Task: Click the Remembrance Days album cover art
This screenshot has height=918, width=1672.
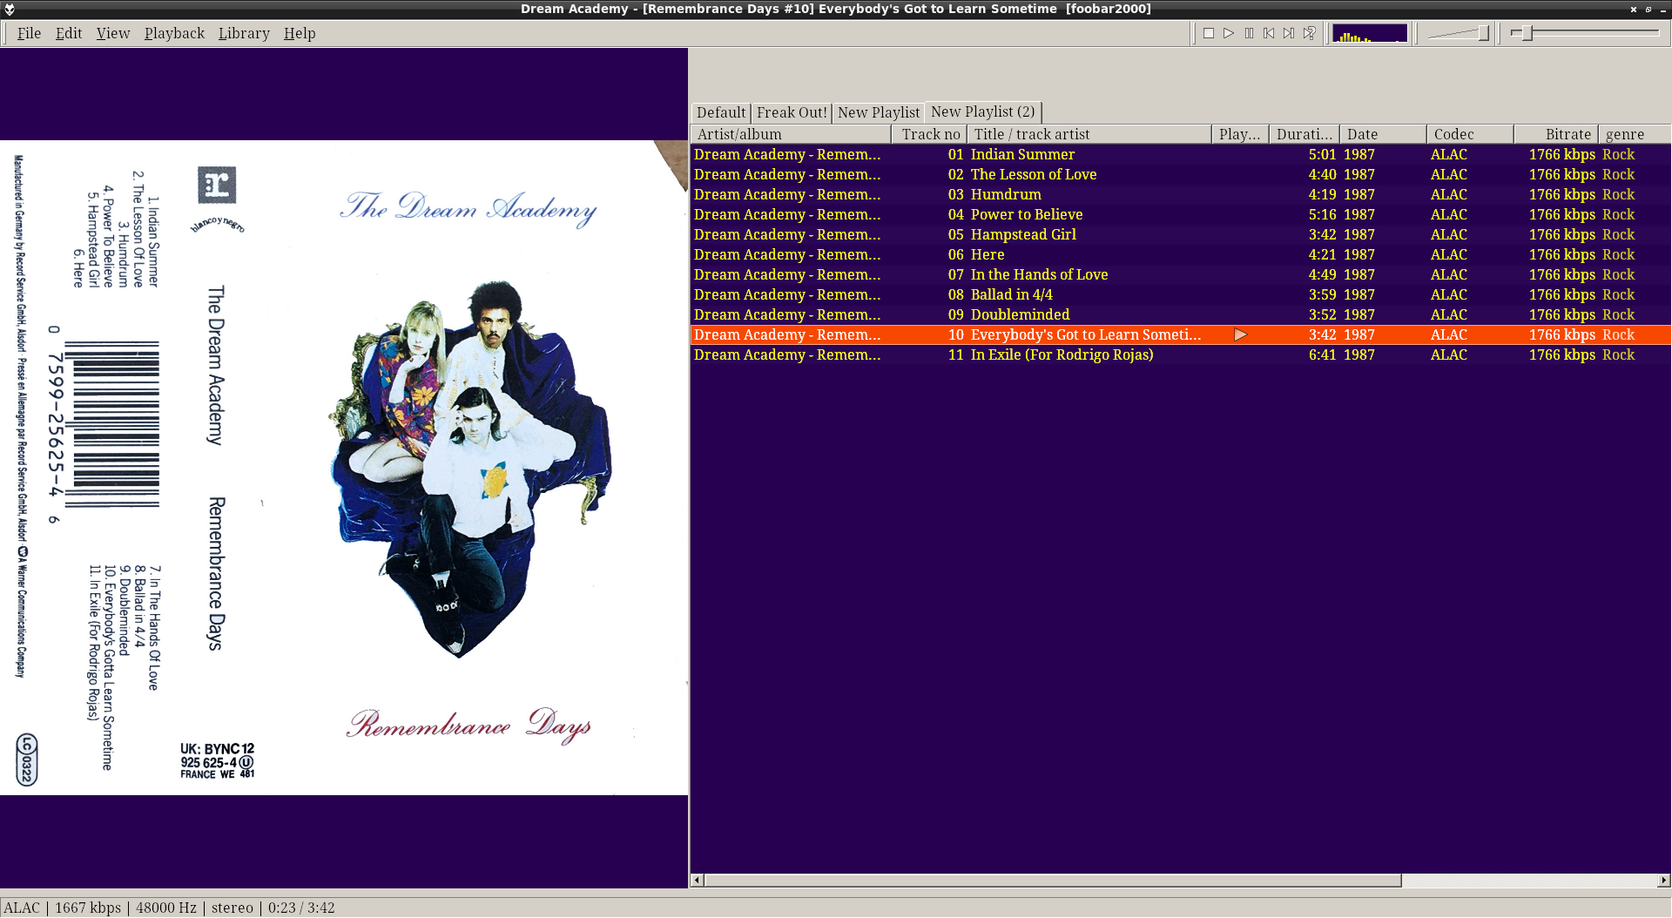Action: [344, 468]
